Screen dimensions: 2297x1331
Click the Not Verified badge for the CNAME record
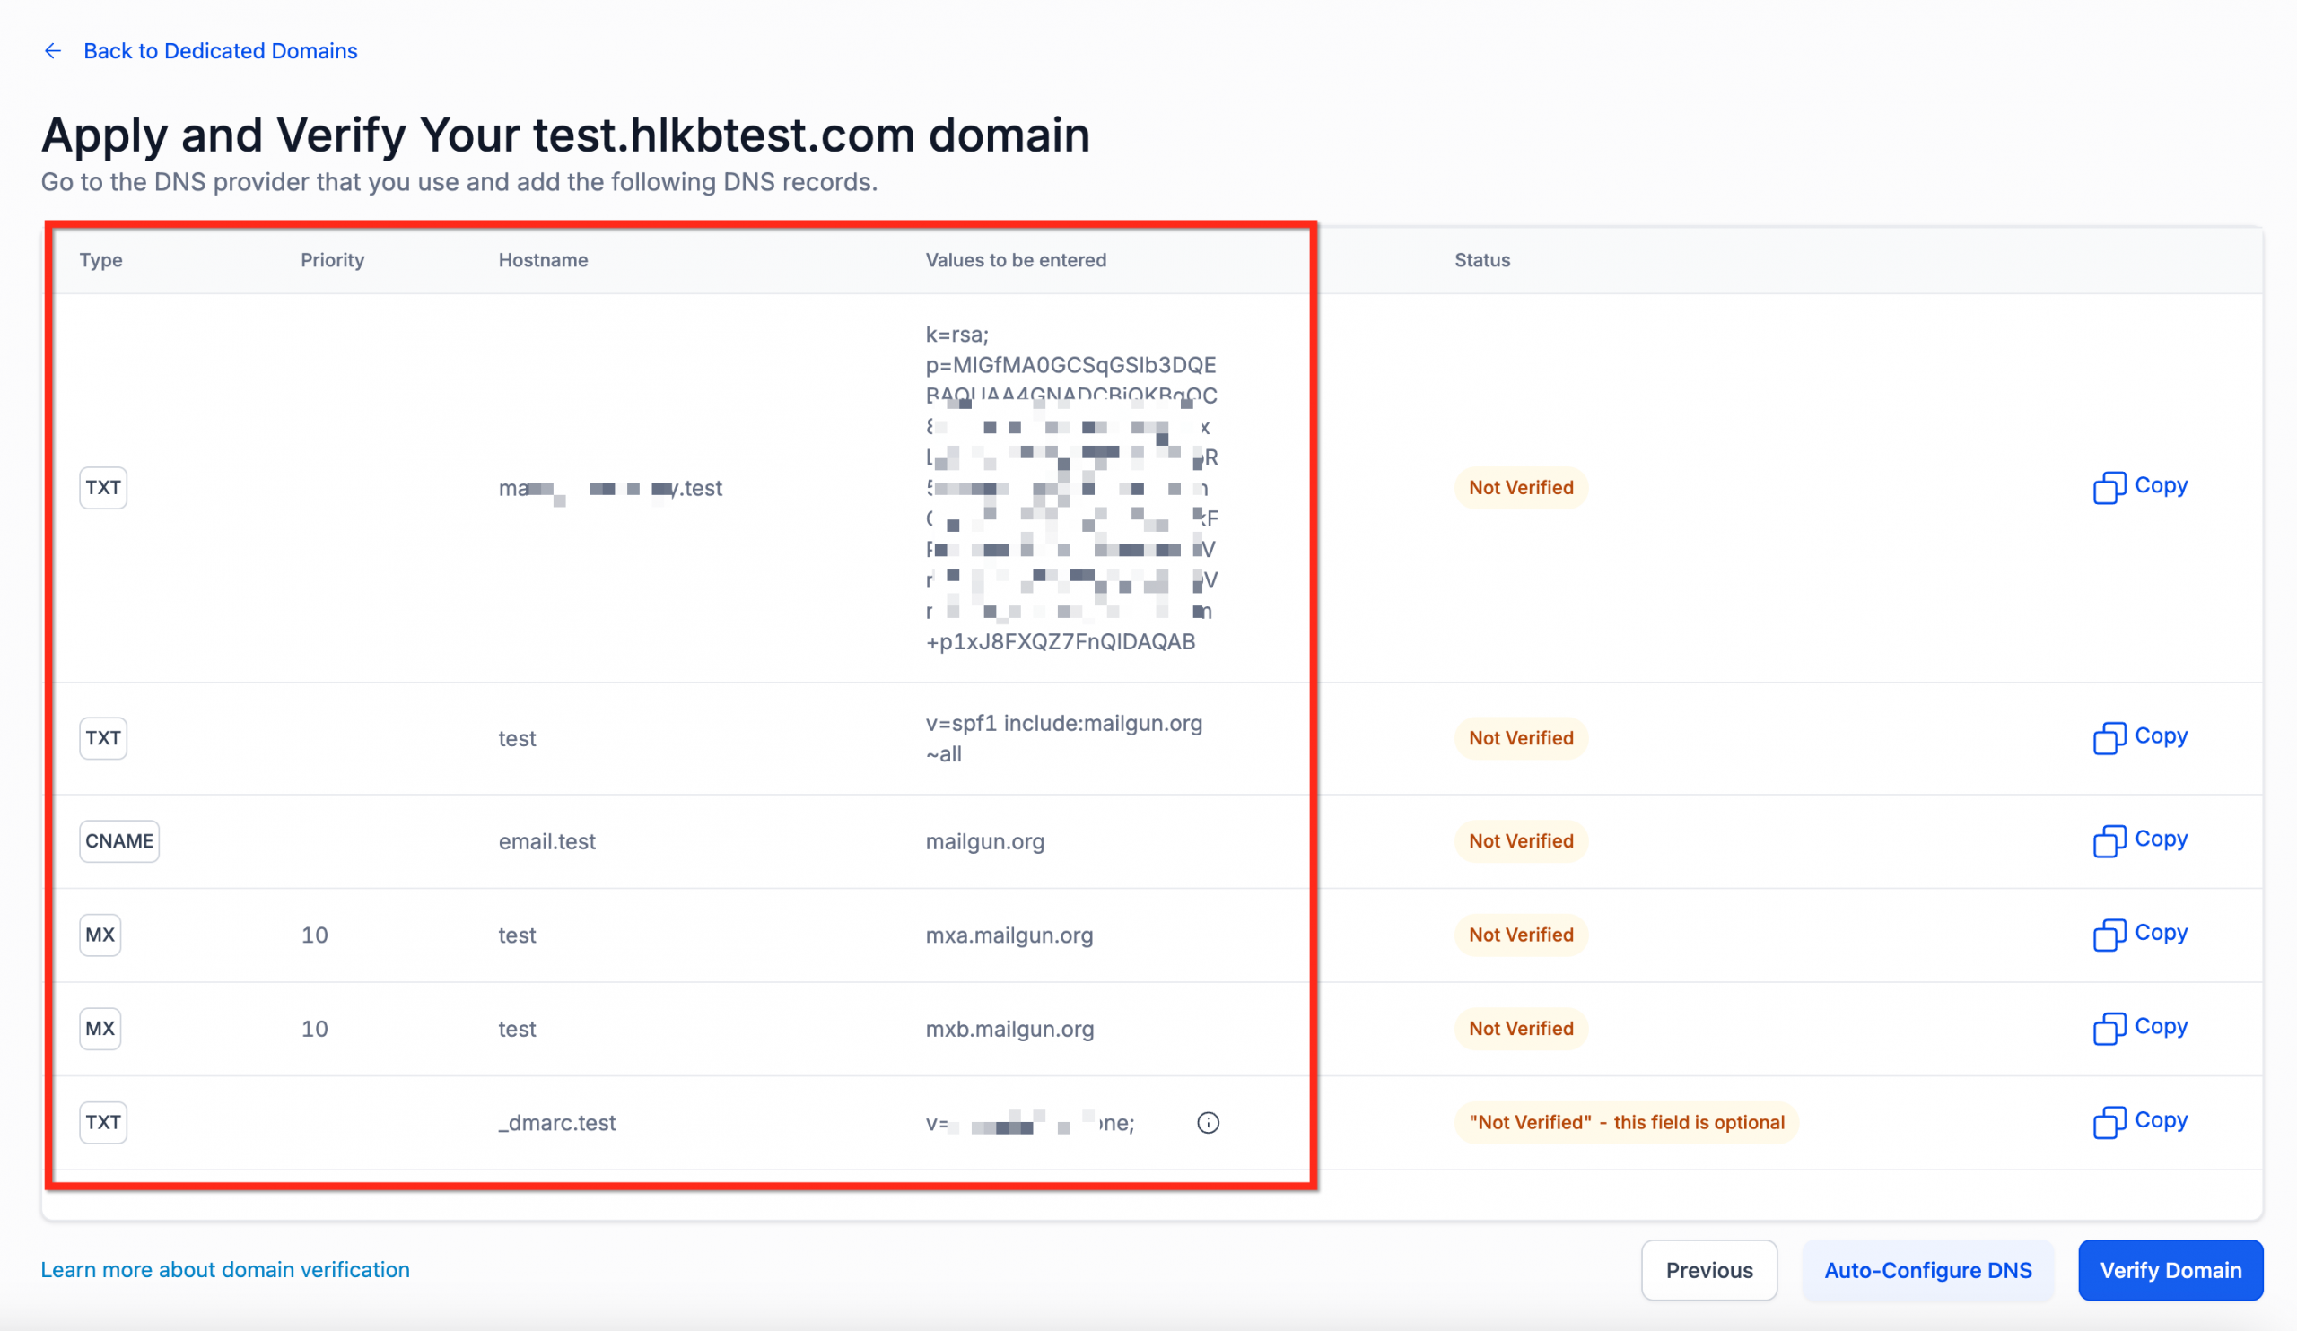[x=1519, y=841]
